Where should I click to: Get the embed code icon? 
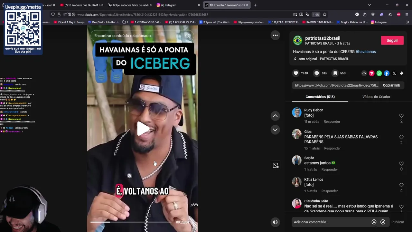(364, 73)
